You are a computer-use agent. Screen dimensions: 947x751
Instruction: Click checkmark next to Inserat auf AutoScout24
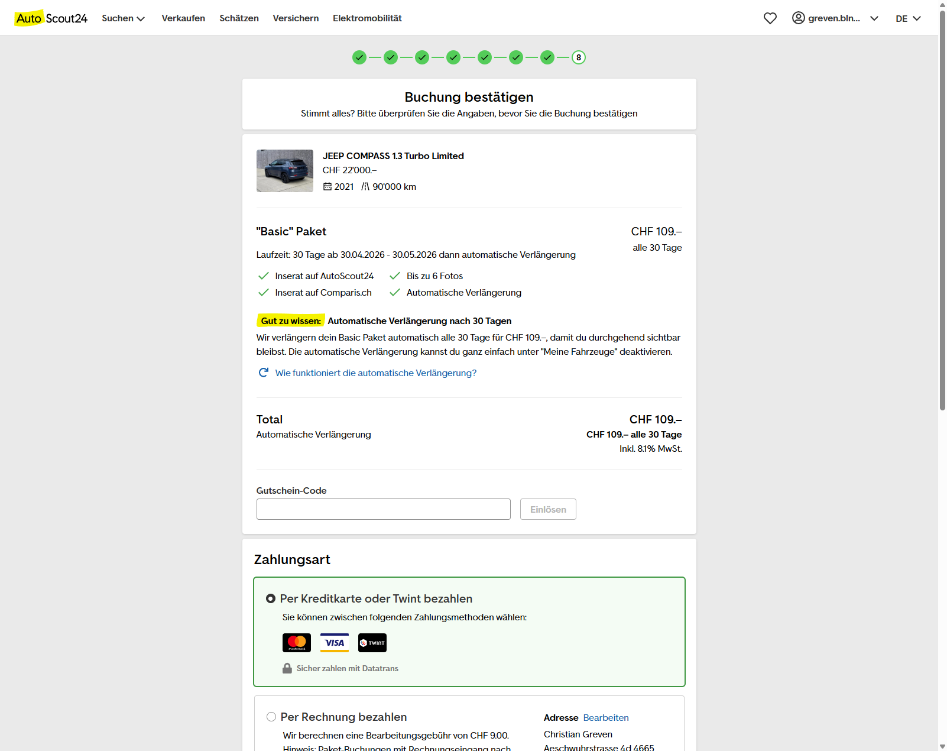(x=264, y=276)
